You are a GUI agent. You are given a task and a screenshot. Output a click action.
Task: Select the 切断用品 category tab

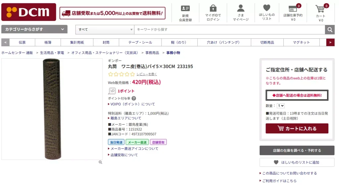(267, 42)
